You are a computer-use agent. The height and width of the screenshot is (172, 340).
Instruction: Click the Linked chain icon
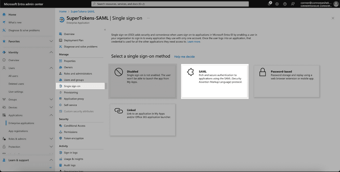pos(119,111)
